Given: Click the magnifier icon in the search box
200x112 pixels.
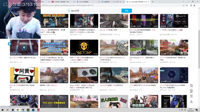Looking at the screenshot, I should pos(69,11).
